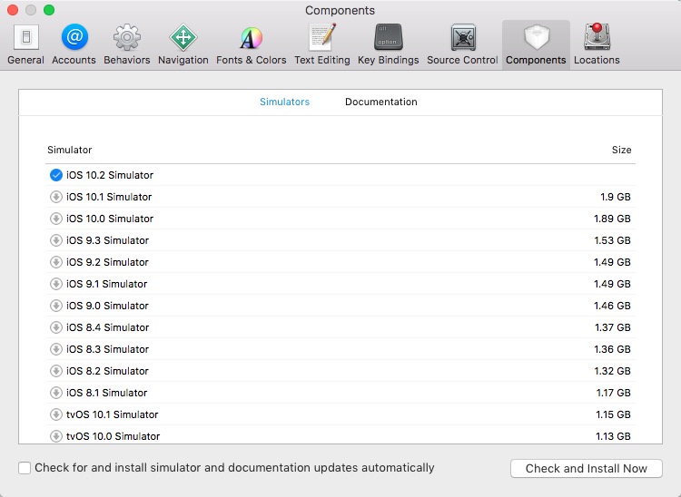Screen dimensions: 681x497
Task: Select the Components toolbar icon
Action: click(536, 44)
